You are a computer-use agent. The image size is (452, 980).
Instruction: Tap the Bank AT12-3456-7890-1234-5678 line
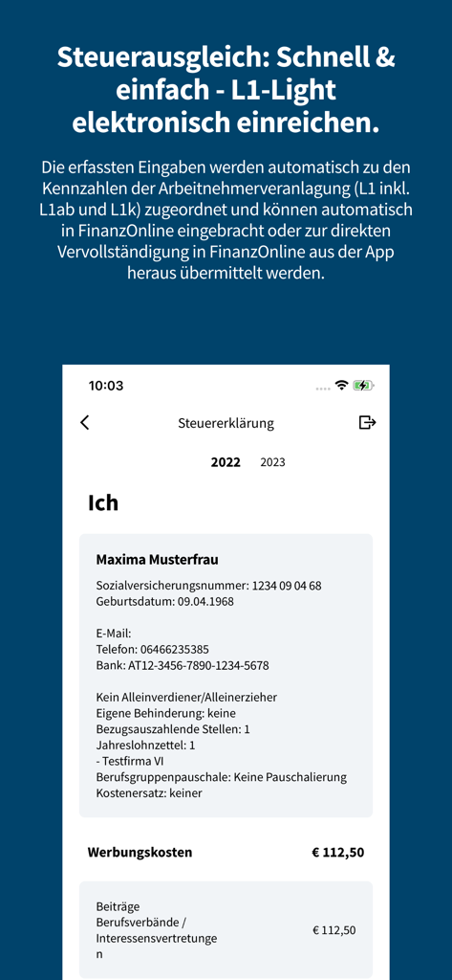(x=183, y=666)
